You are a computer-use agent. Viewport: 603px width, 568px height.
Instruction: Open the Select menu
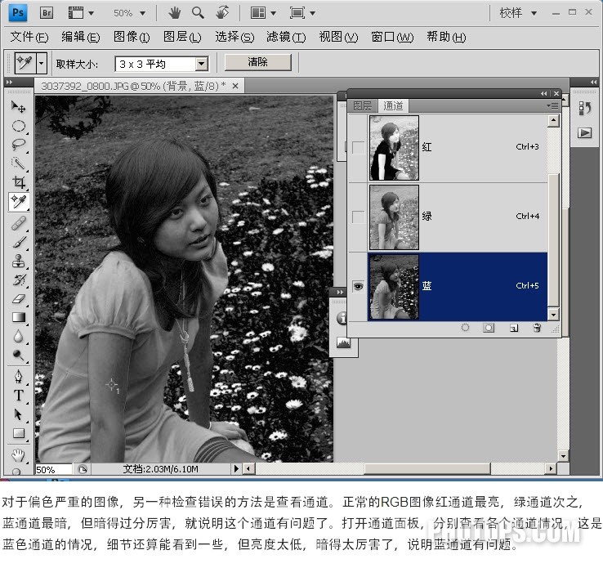coord(234,37)
